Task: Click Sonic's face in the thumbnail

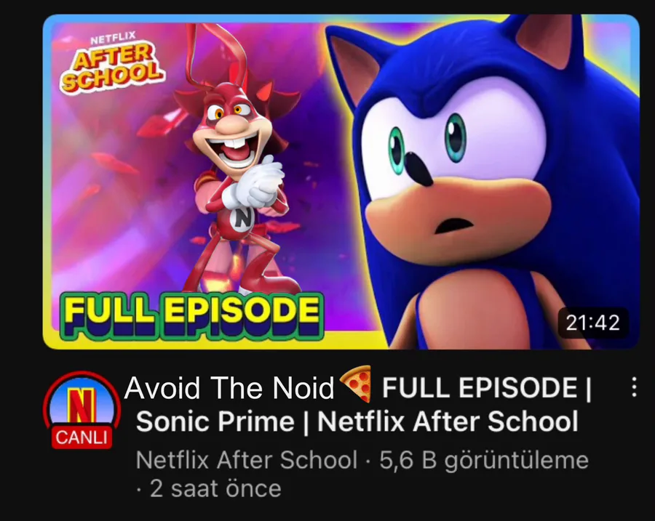Action: 456,167
